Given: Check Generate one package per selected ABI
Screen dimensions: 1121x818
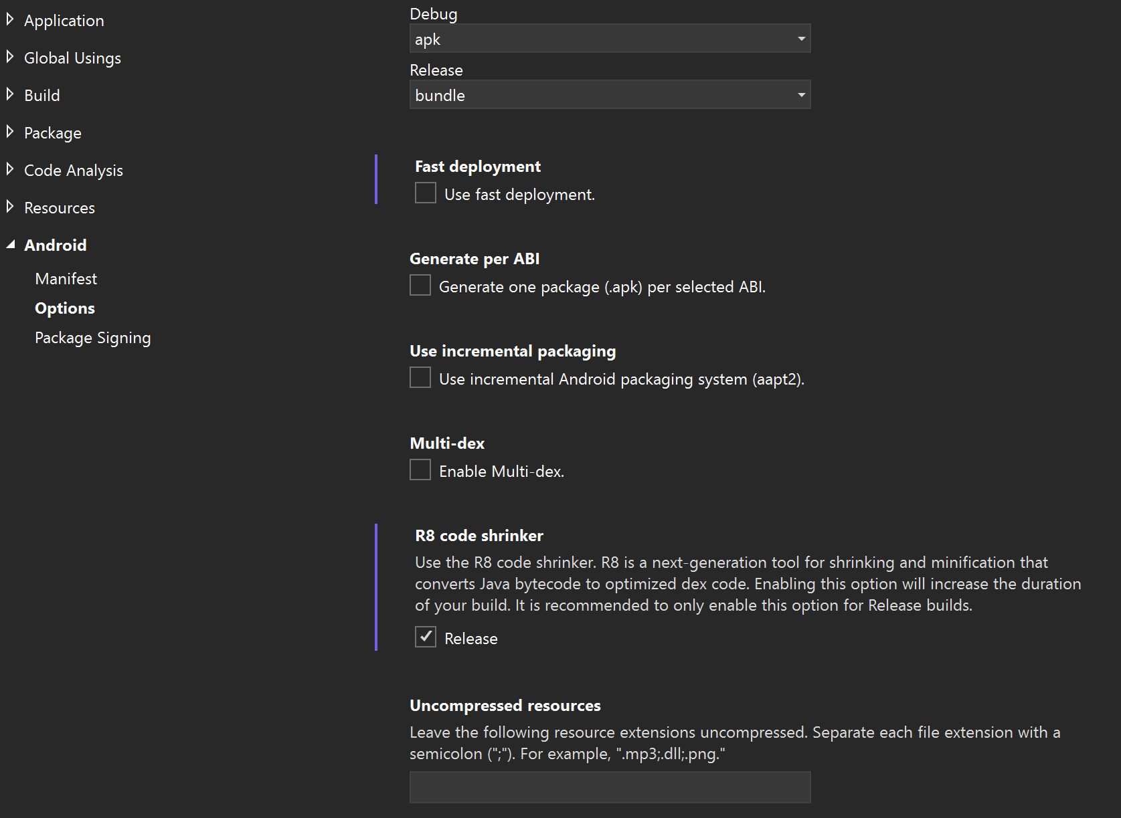Looking at the screenshot, I should (420, 286).
